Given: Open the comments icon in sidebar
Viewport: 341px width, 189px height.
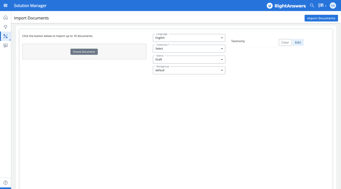Looking at the screenshot, I should pyautogui.click(x=5, y=46).
